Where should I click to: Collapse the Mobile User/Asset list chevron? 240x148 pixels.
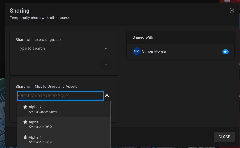point(107,96)
